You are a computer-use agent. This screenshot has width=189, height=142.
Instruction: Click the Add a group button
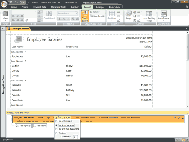[x=23, y=126]
